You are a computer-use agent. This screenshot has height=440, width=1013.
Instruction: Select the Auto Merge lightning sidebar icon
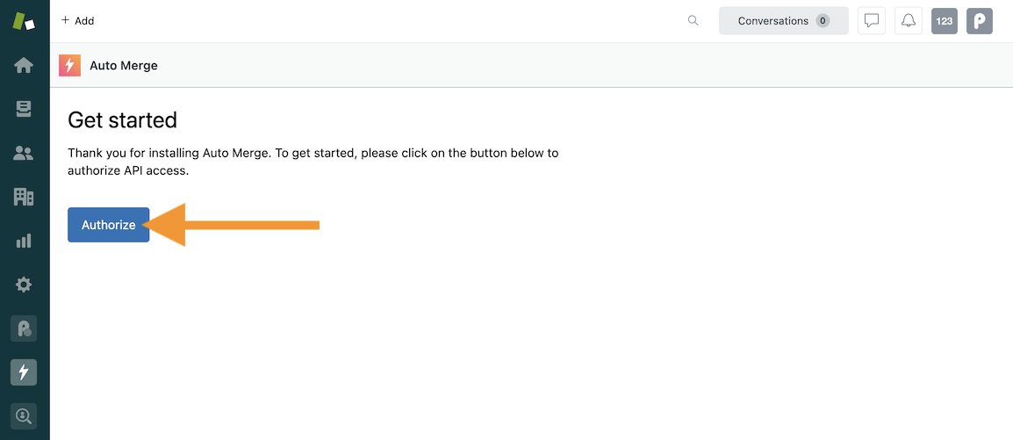(x=24, y=372)
